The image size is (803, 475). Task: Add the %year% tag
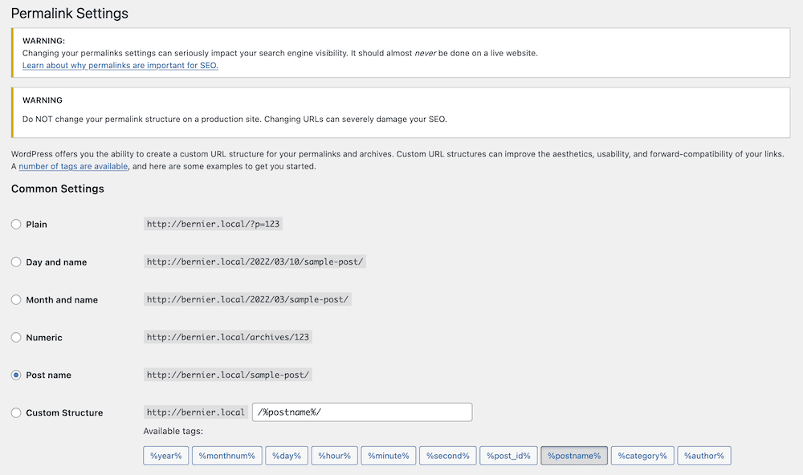tap(165, 456)
